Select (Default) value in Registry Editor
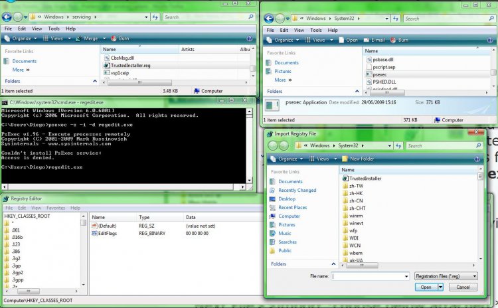 pyautogui.click(x=104, y=226)
